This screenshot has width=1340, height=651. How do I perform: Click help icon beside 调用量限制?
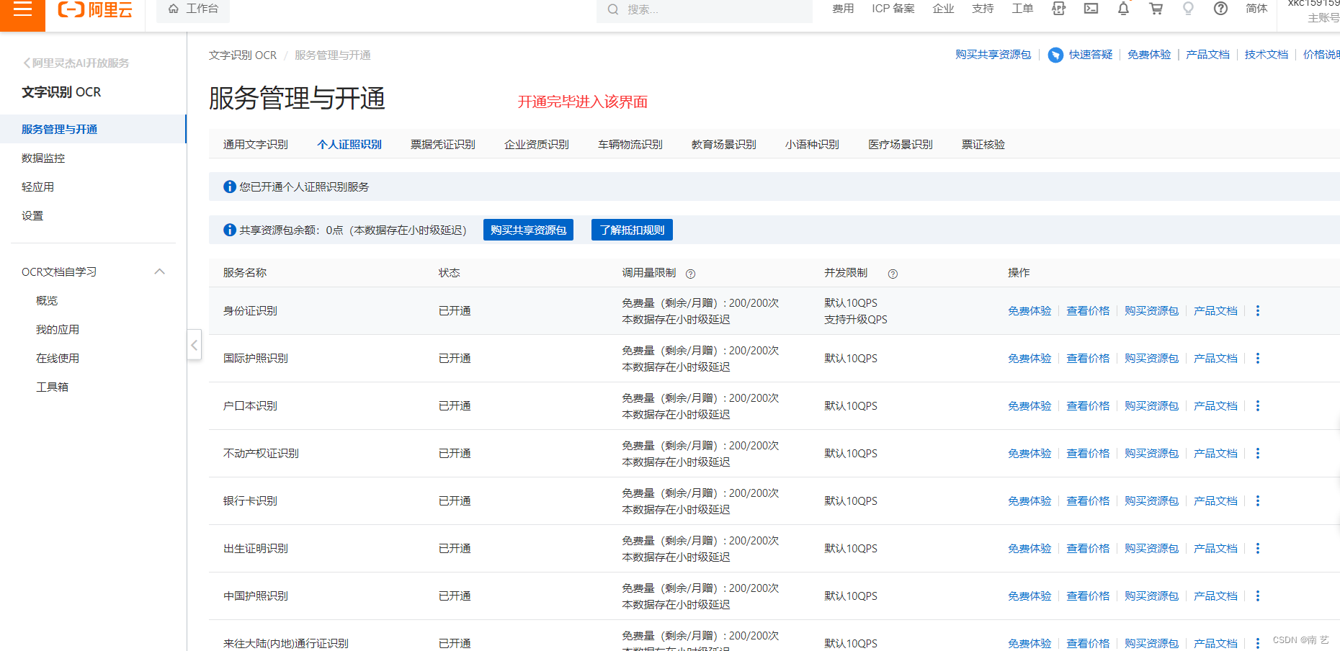[x=690, y=274]
